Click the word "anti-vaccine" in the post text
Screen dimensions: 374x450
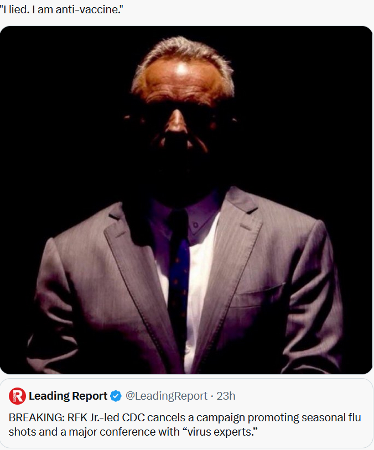[87, 9]
